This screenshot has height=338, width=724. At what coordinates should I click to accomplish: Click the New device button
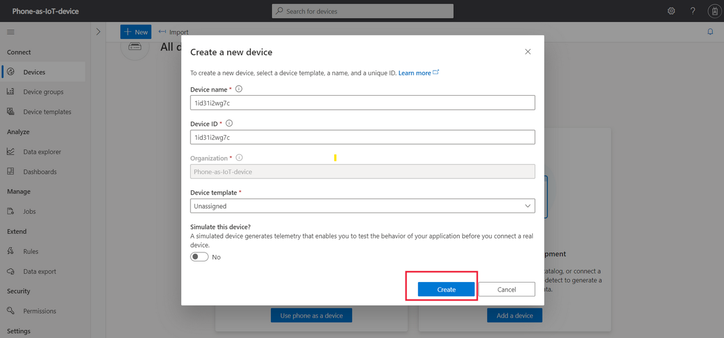point(136,32)
